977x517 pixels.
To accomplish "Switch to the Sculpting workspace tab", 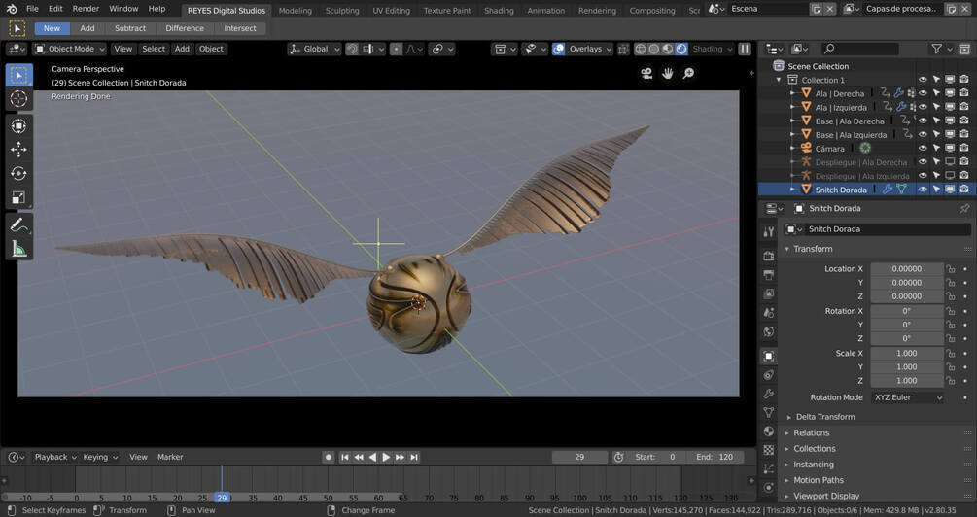I will [x=342, y=10].
